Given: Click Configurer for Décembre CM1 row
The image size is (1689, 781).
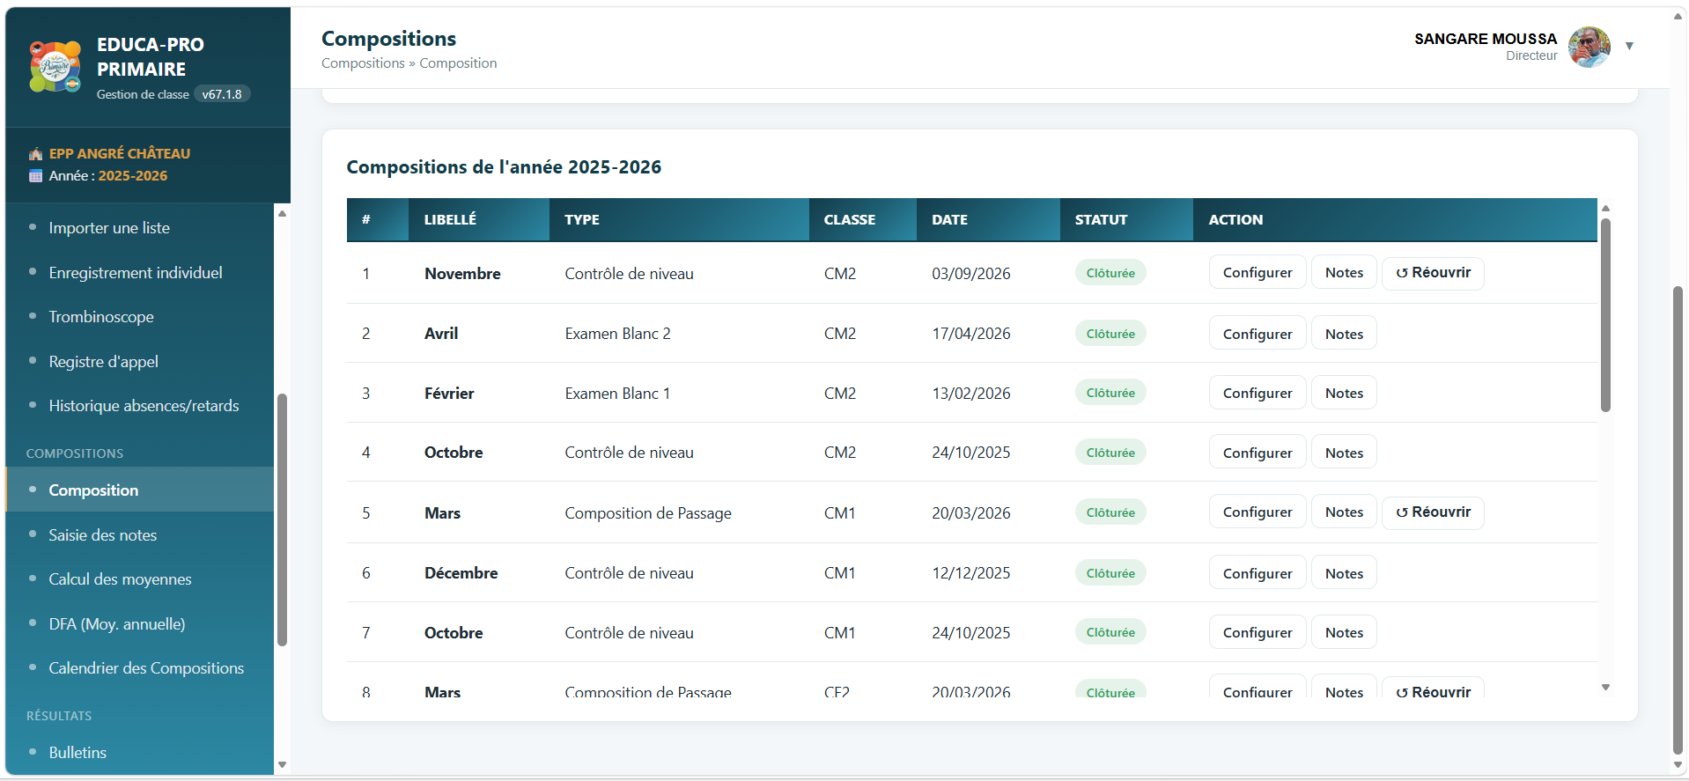Looking at the screenshot, I should tap(1257, 573).
